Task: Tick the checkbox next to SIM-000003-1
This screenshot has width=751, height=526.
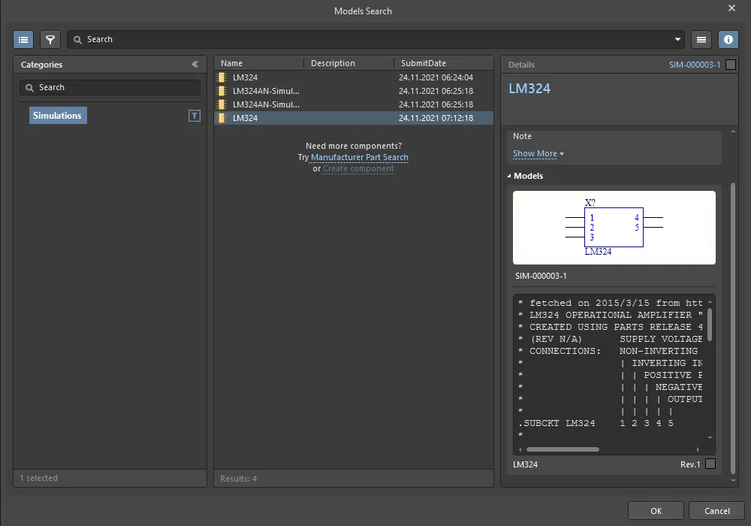Action: tap(731, 65)
